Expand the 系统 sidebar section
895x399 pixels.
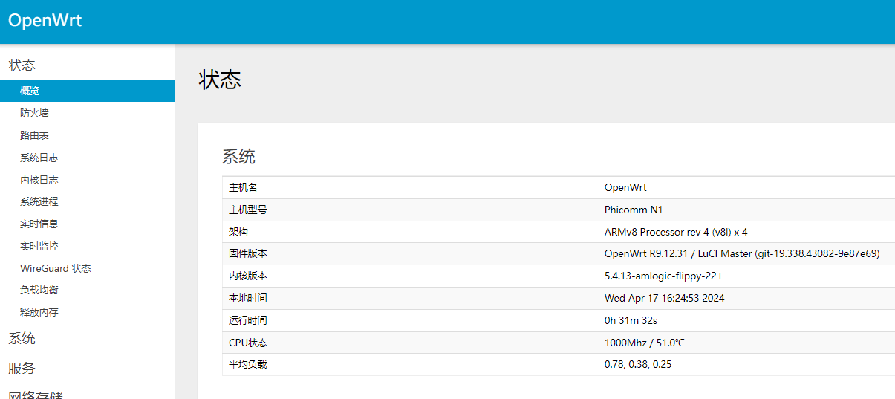tap(22, 339)
